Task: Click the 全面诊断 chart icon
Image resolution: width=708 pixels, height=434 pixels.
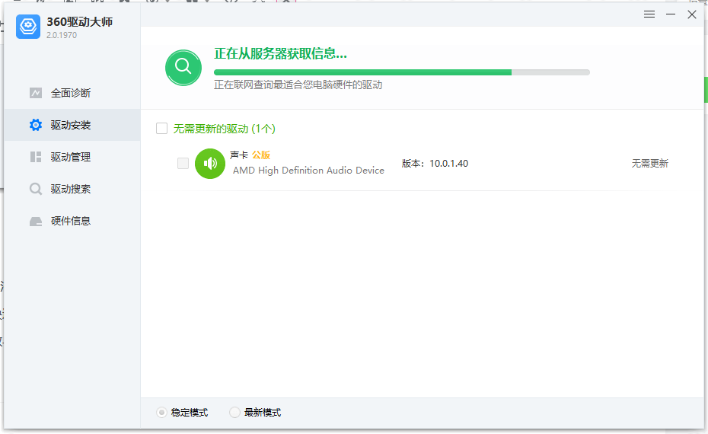Action: pos(36,93)
